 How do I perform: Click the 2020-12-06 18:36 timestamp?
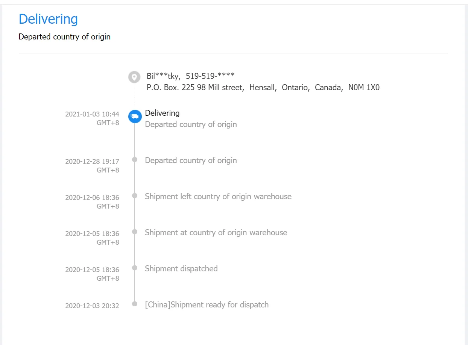click(92, 198)
